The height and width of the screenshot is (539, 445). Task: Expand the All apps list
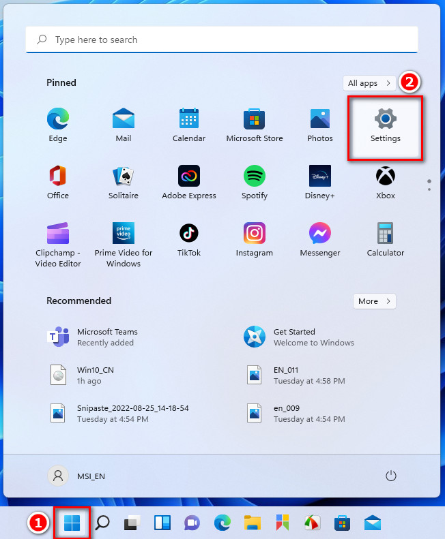(x=369, y=83)
